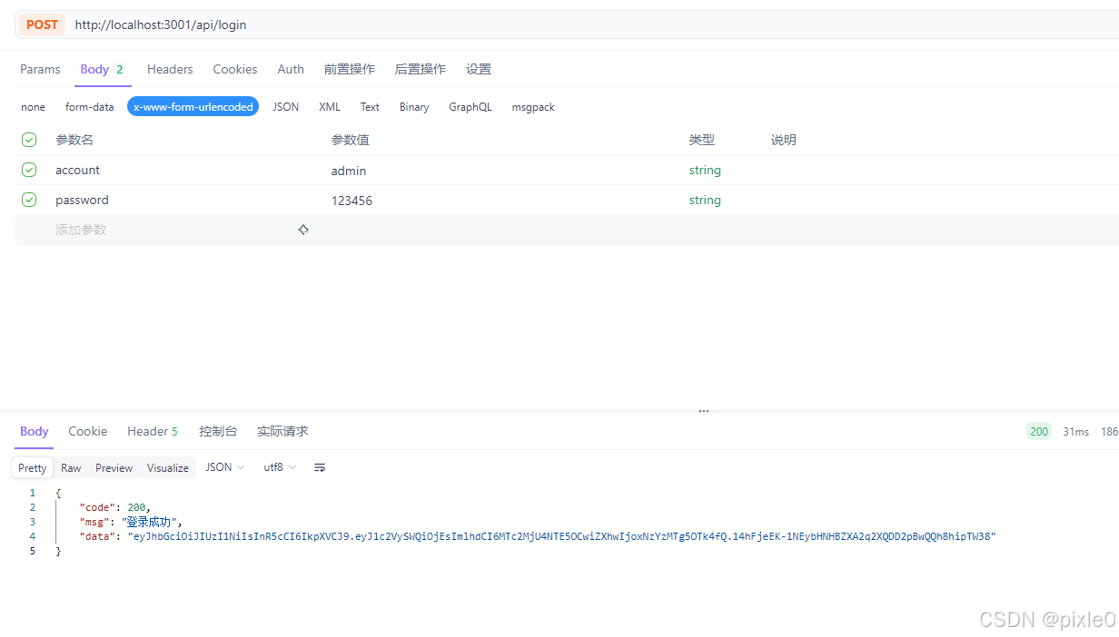
Task: Open the POST method dropdown
Action: 42,24
